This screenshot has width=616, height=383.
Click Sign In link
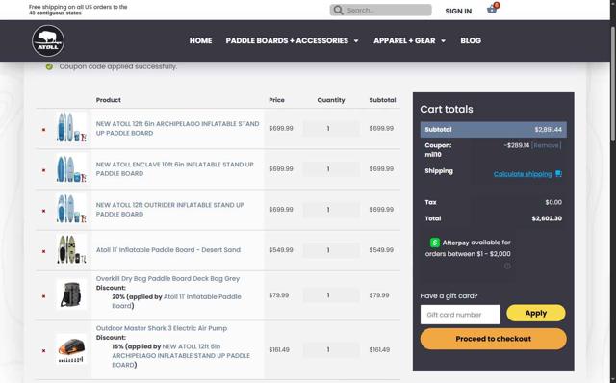tap(458, 11)
